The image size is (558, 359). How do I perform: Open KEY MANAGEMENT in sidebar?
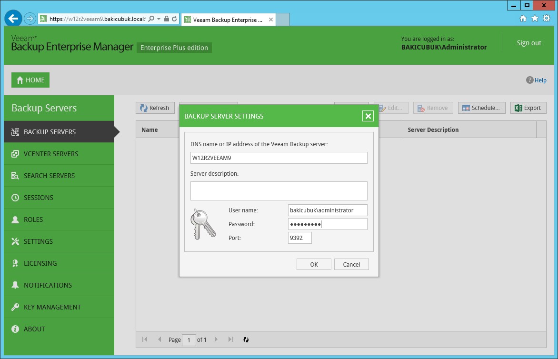click(x=59, y=307)
